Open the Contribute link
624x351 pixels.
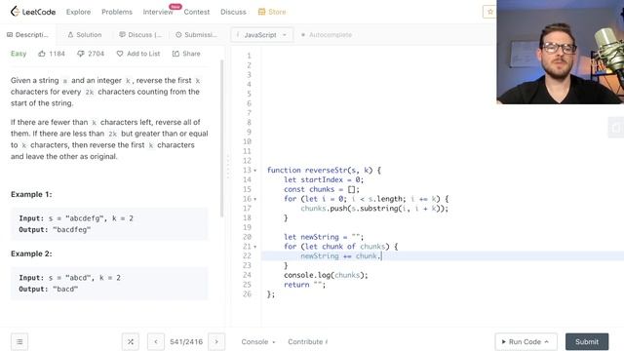(x=308, y=341)
